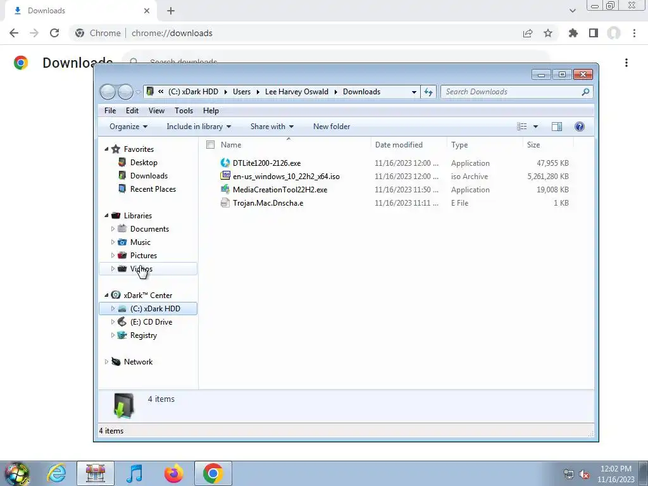Click the en-us_windows_10 iso file icon
648x486 pixels.
(x=225, y=176)
